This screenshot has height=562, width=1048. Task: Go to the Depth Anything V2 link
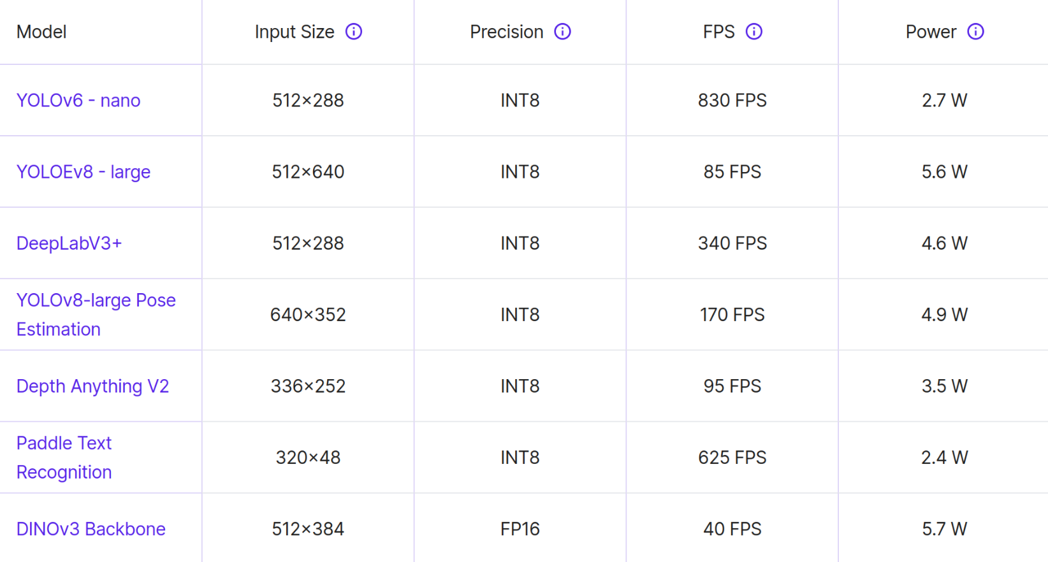tap(92, 386)
